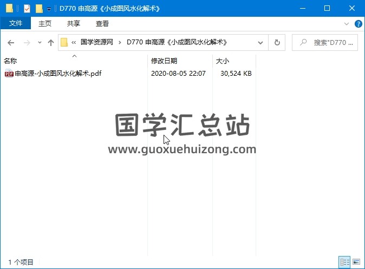365x269 pixels.
Task: Open the Help question mark icon
Action: [x=358, y=24]
